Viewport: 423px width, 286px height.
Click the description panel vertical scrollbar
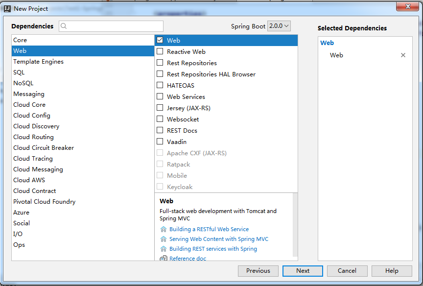click(x=295, y=224)
